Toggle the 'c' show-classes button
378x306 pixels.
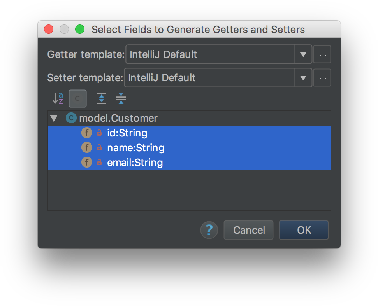click(77, 98)
